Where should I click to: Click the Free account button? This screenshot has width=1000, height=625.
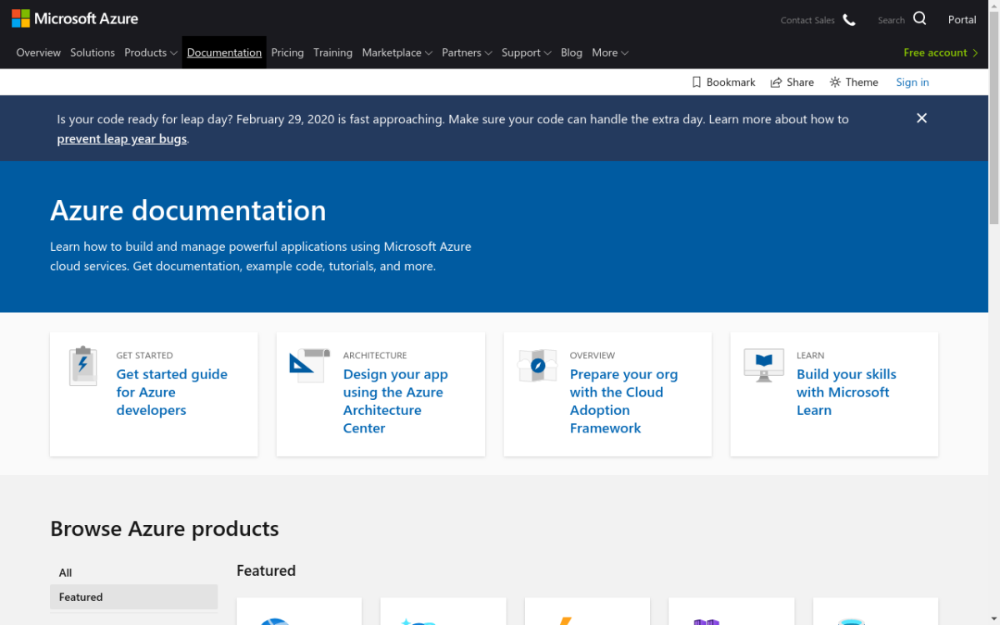pos(940,52)
